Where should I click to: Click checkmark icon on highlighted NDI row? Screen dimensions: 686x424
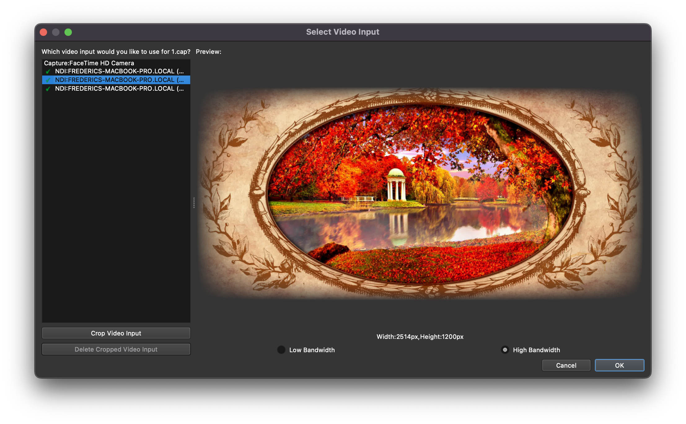pyautogui.click(x=48, y=80)
